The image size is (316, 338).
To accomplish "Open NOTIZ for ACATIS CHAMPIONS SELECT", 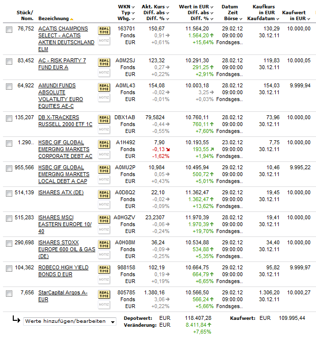I will (x=104, y=41).
